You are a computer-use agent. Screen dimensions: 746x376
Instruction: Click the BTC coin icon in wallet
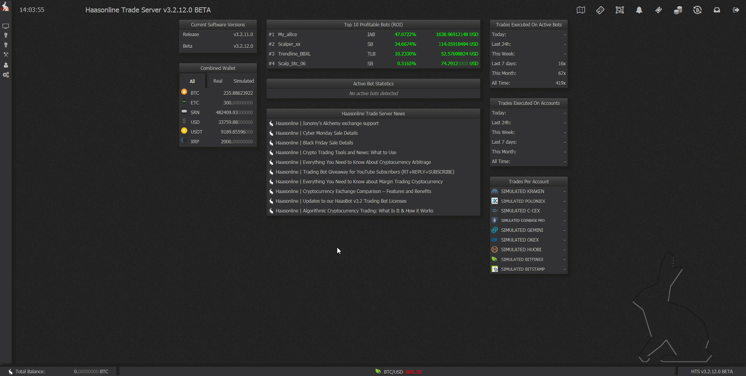coord(184,92)
